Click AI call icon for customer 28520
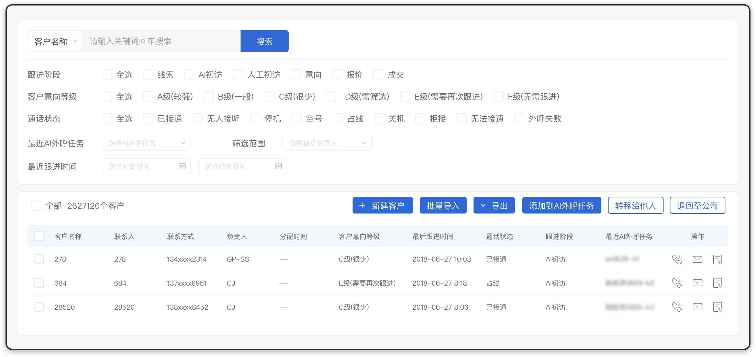Screen dimensions: 756x357 coord(677,307)
